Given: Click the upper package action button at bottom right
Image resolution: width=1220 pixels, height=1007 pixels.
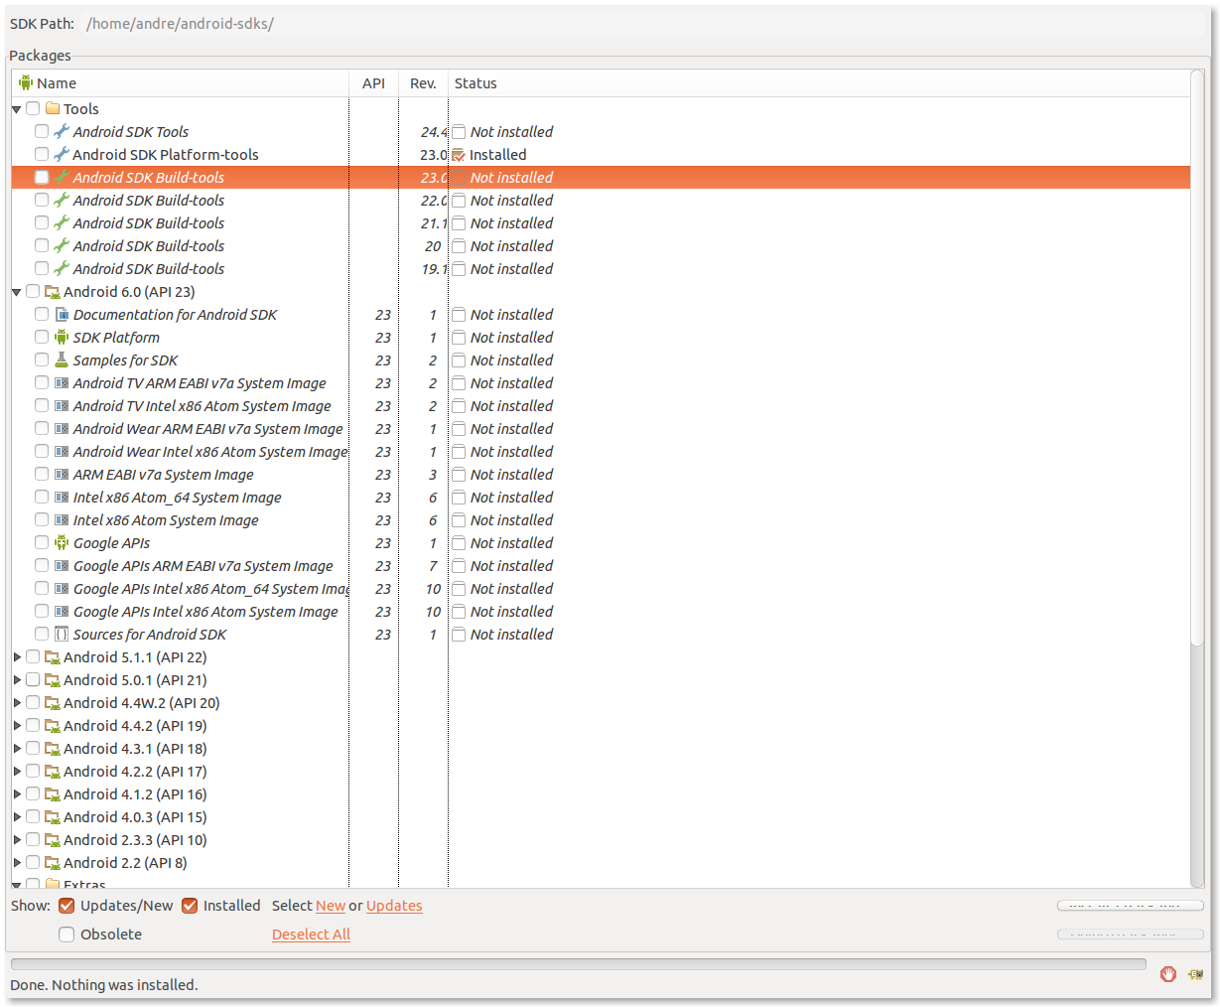Looking at the screenshot, I should 1130,906.
